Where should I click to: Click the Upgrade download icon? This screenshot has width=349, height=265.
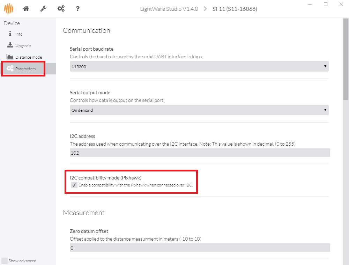(10, 45)
